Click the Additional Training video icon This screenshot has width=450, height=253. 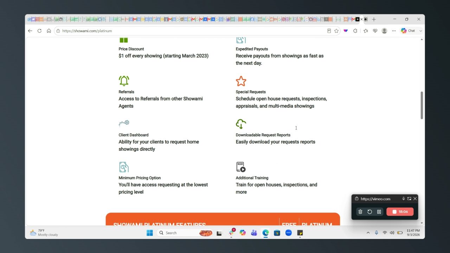tap(241, 167)
